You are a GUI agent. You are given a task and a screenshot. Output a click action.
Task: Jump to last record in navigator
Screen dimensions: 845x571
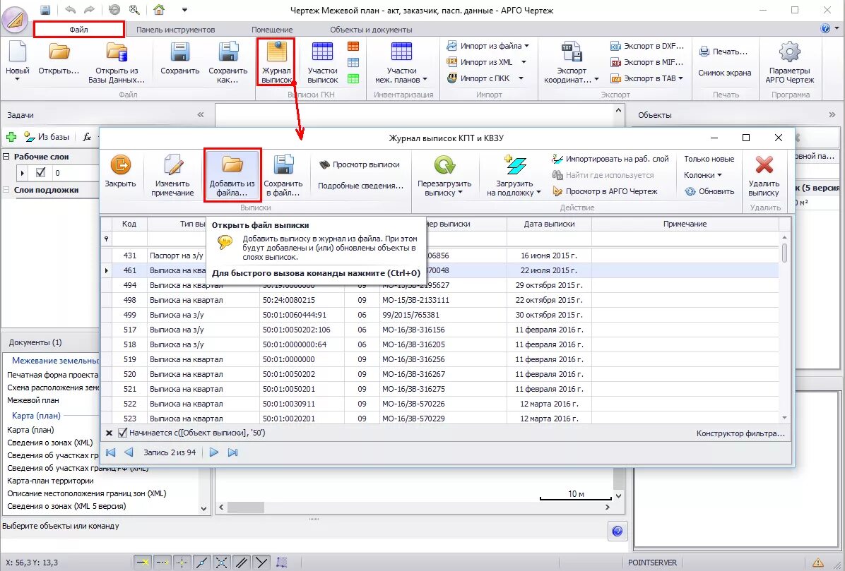click(x=233, y=452)
